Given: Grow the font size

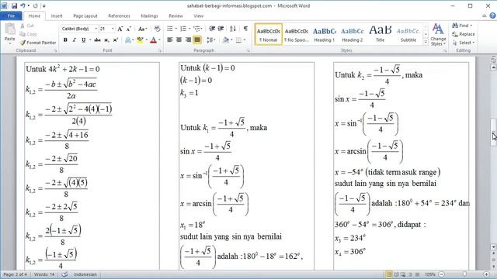Looking at the screenshot, I should 120,29.
